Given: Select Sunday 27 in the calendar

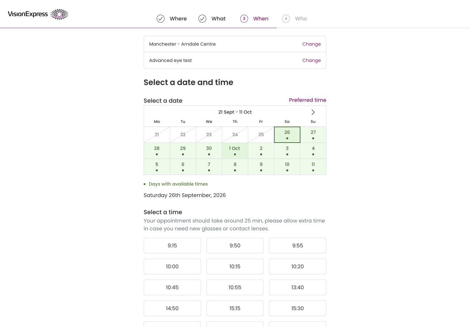Looking at the screenshot, I should click(x=313, y=135).
